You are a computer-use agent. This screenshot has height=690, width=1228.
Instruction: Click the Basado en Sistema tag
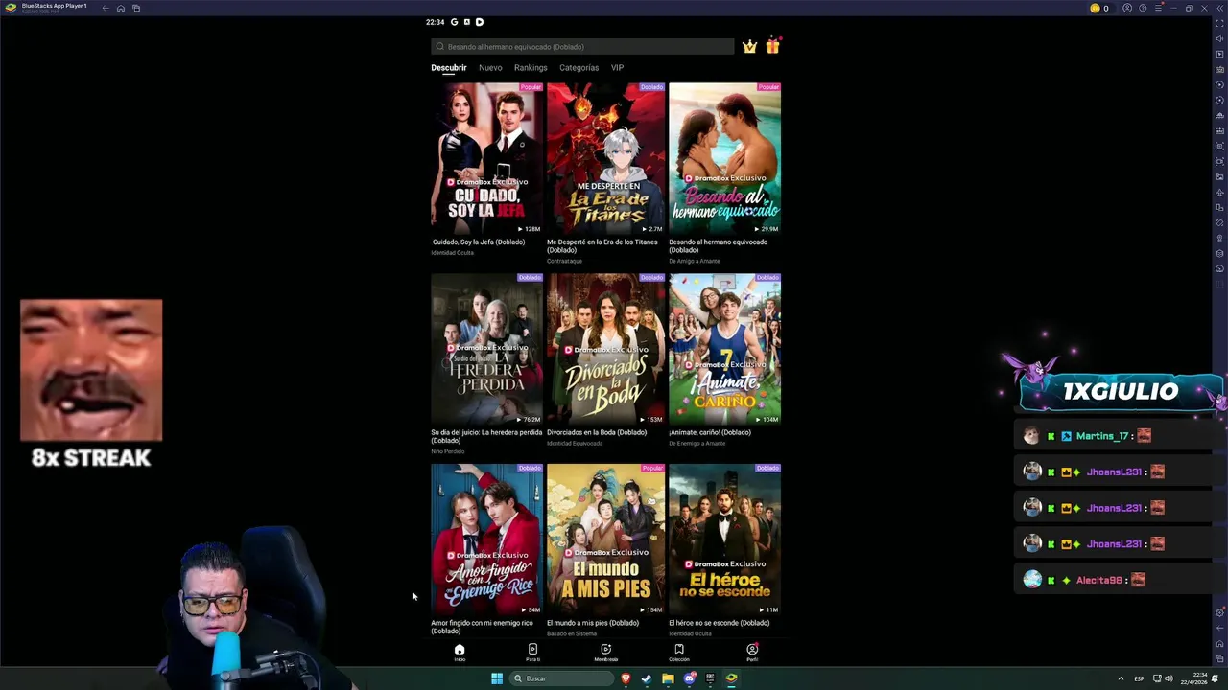[572, 633]
